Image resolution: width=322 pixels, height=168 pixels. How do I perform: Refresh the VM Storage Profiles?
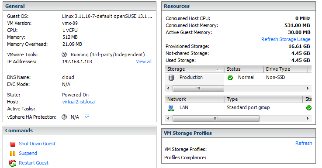point(304,143)
